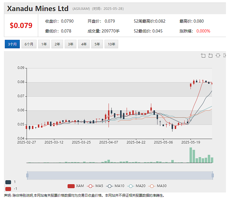Click the data zoom slider bar body
The height and width of the screenshot is (202, 229).
120,175
